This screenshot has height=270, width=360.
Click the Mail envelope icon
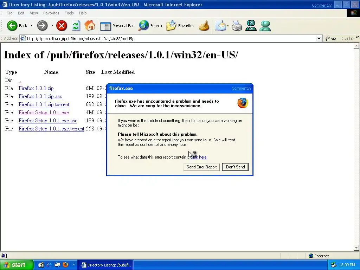(x=220, y=26)
